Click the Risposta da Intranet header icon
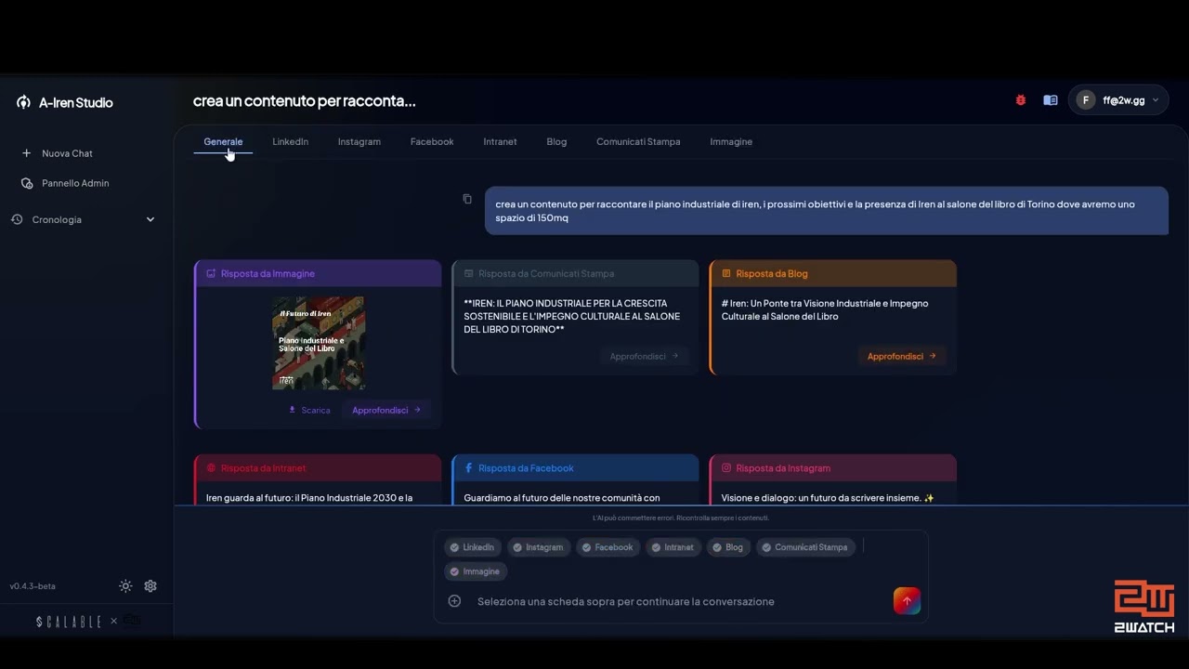This screenshot has height=669, width=1189. (x=211, y=468)
